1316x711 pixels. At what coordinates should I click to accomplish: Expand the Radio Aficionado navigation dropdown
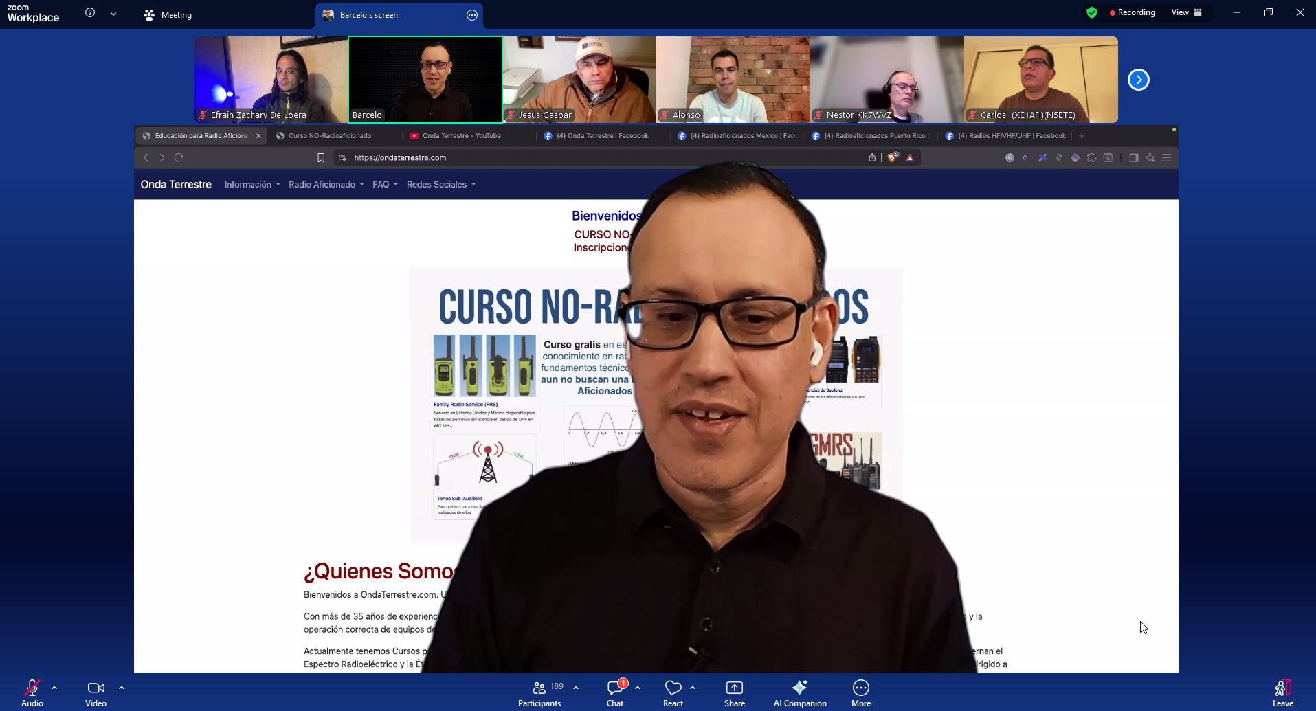[x=326, y=185]
